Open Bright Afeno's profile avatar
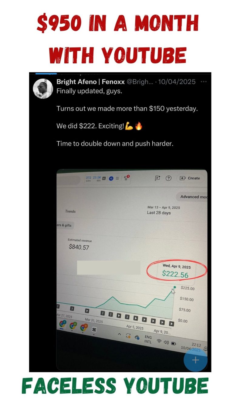Image resolution: width=233 pixels, height=414 pixels. tap(43, 89)
